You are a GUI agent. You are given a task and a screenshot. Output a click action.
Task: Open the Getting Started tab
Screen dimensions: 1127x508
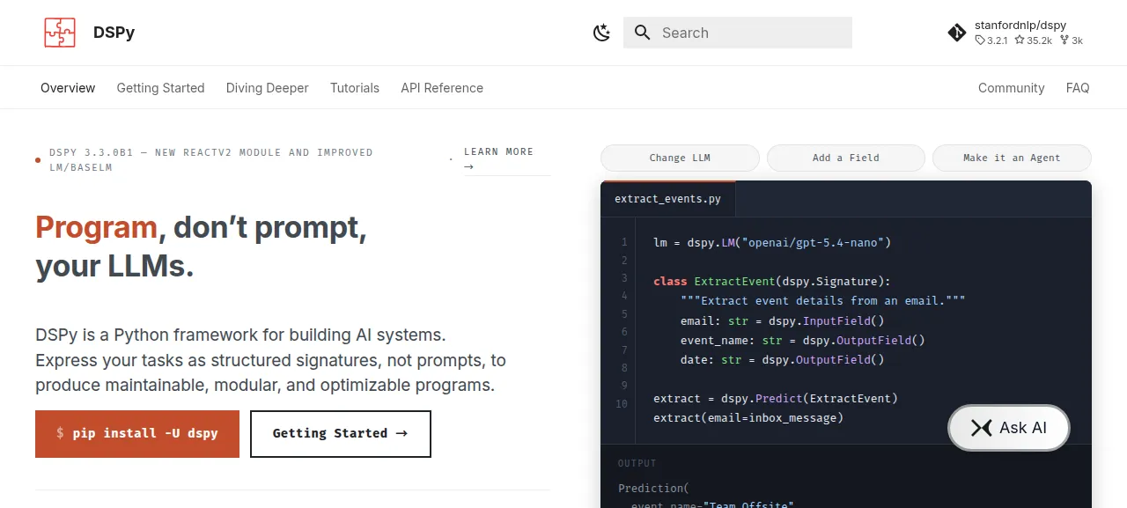coord(160,88)
